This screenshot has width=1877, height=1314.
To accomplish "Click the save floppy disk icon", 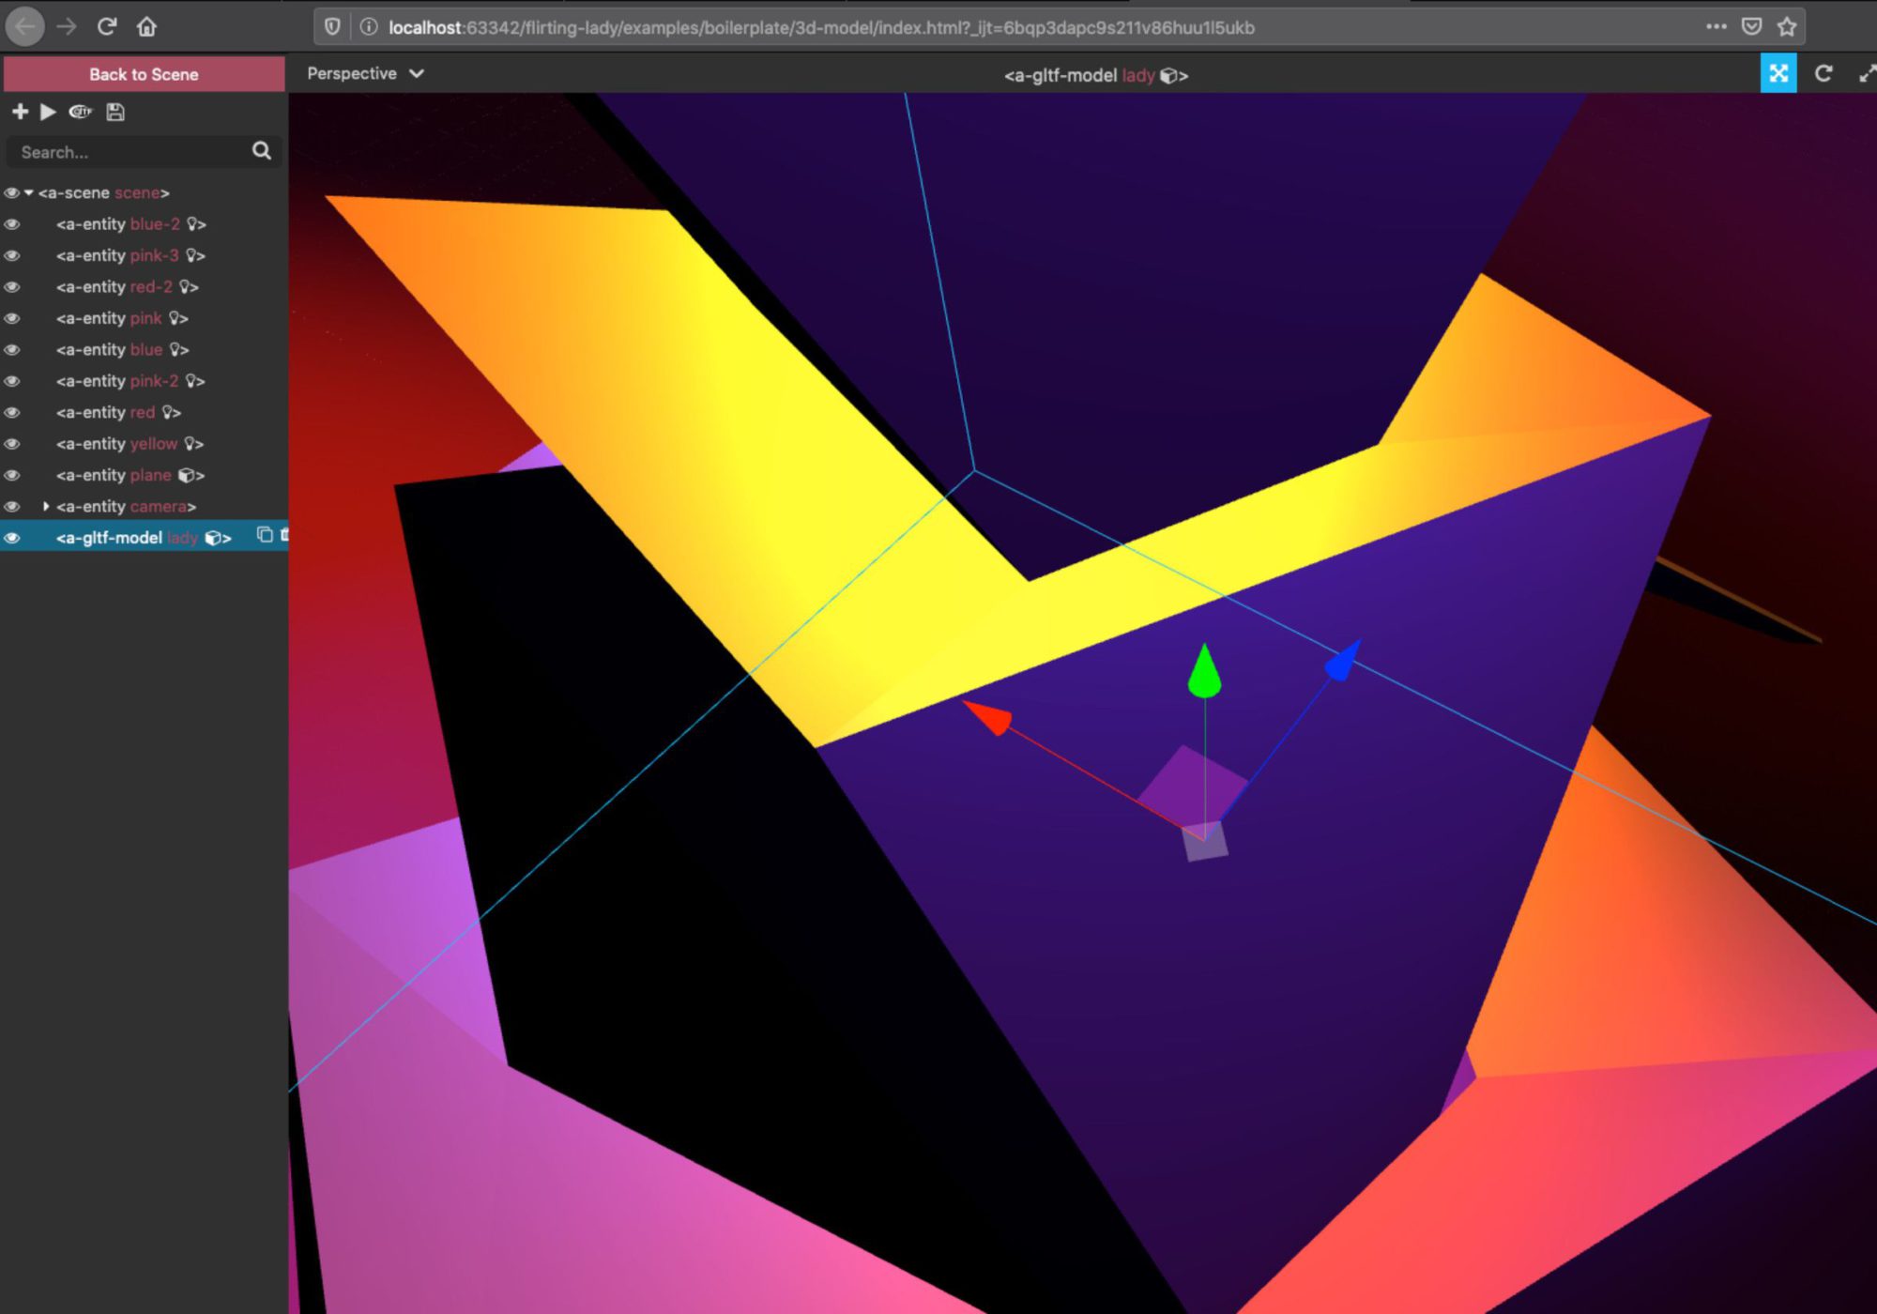I will tap(115, 112).
